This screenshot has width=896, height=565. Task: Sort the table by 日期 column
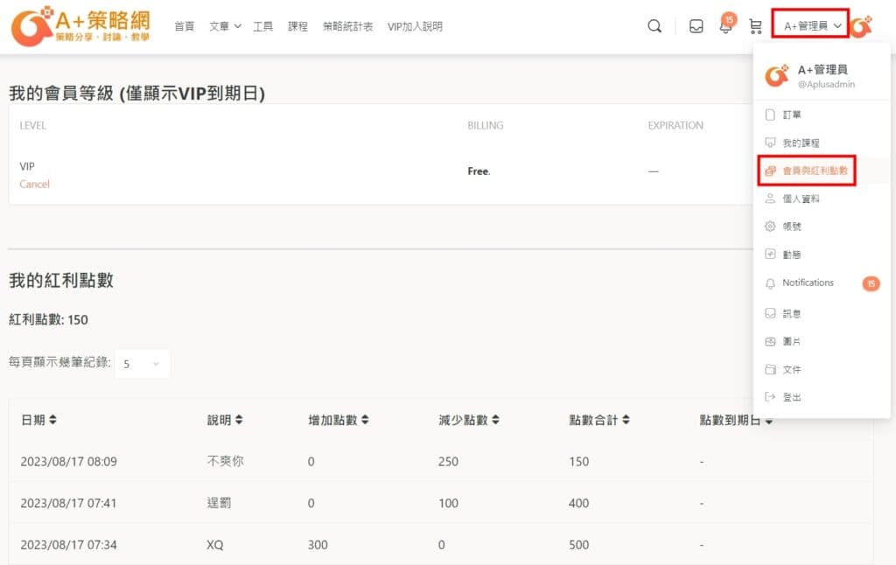38,421
